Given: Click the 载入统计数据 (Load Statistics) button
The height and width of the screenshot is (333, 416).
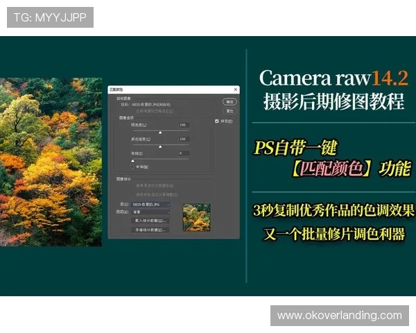Looking at the screenshot, I should point(150,221).
